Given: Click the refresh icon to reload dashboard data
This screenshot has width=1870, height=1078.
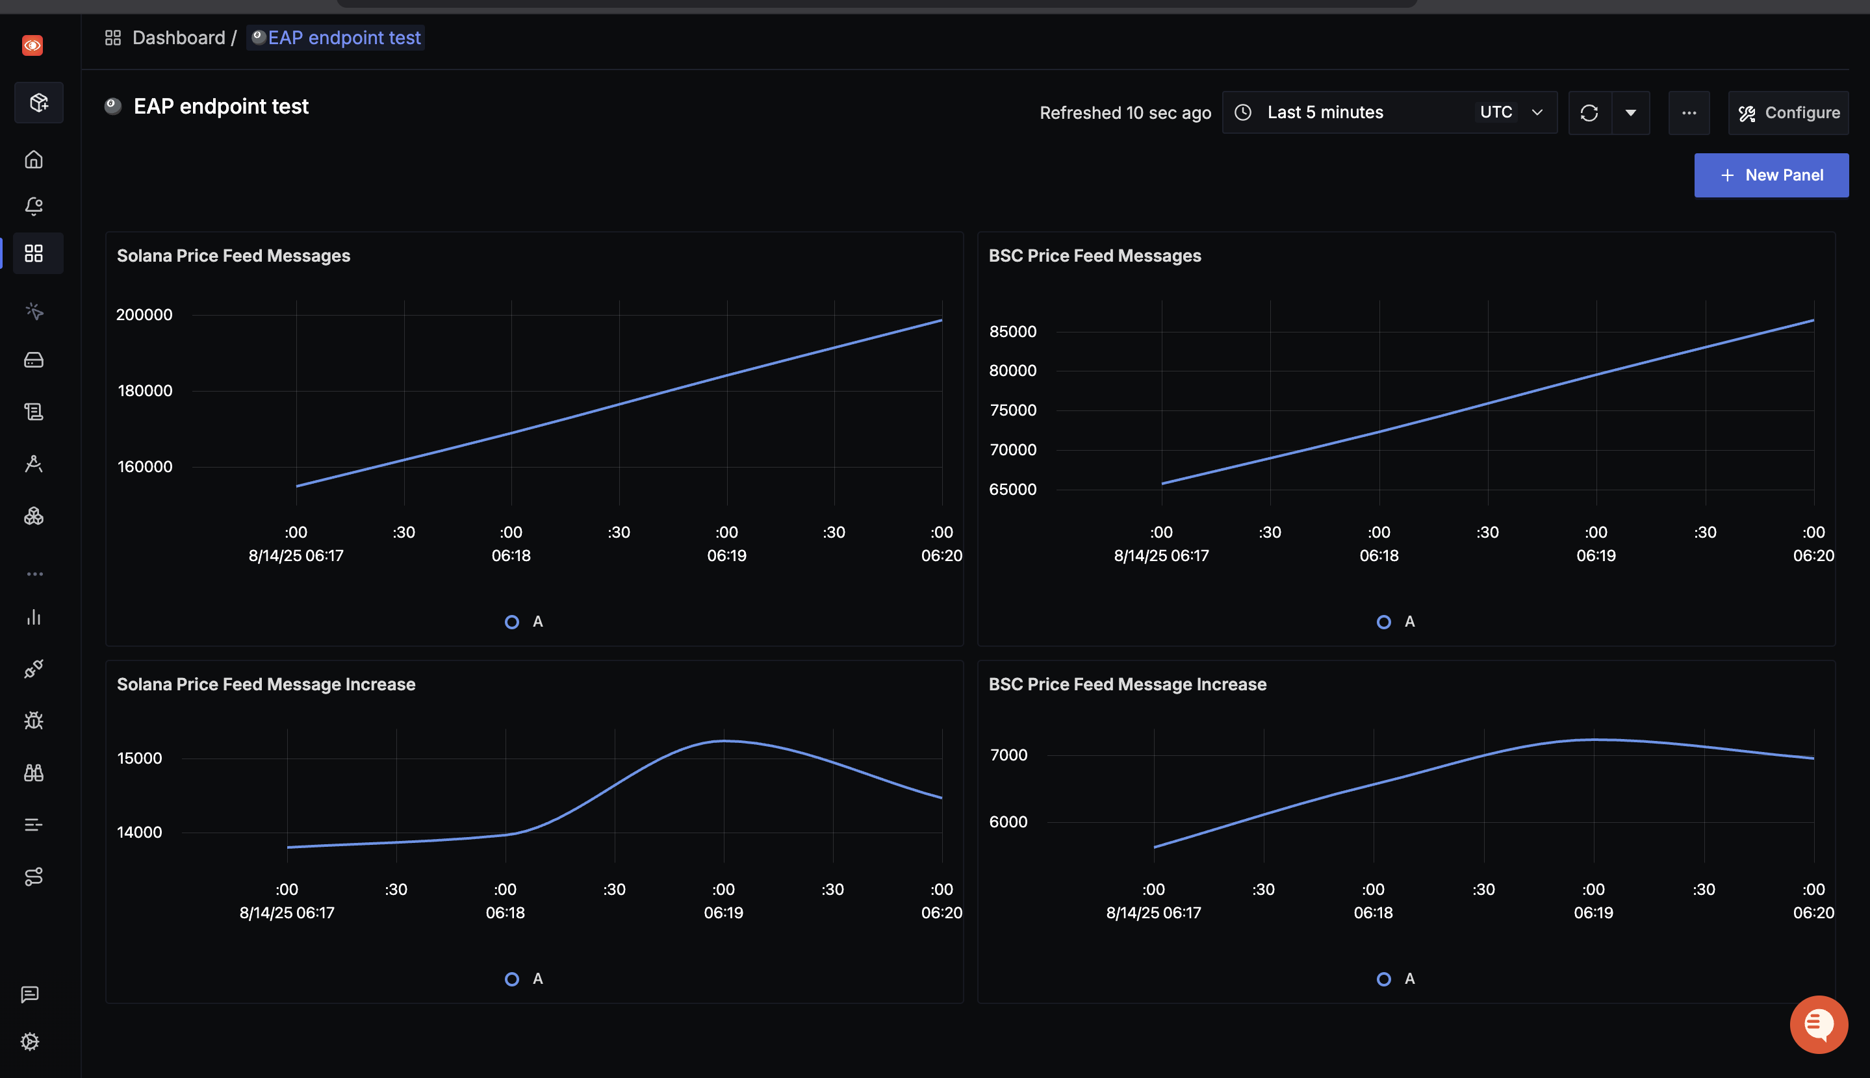Looking at the screenshot, I should pos(1591,112).
